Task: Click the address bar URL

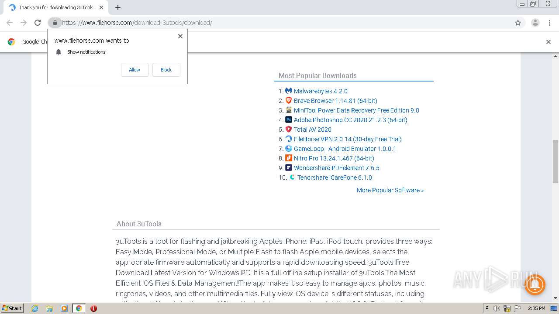Action: click(137, 23)
